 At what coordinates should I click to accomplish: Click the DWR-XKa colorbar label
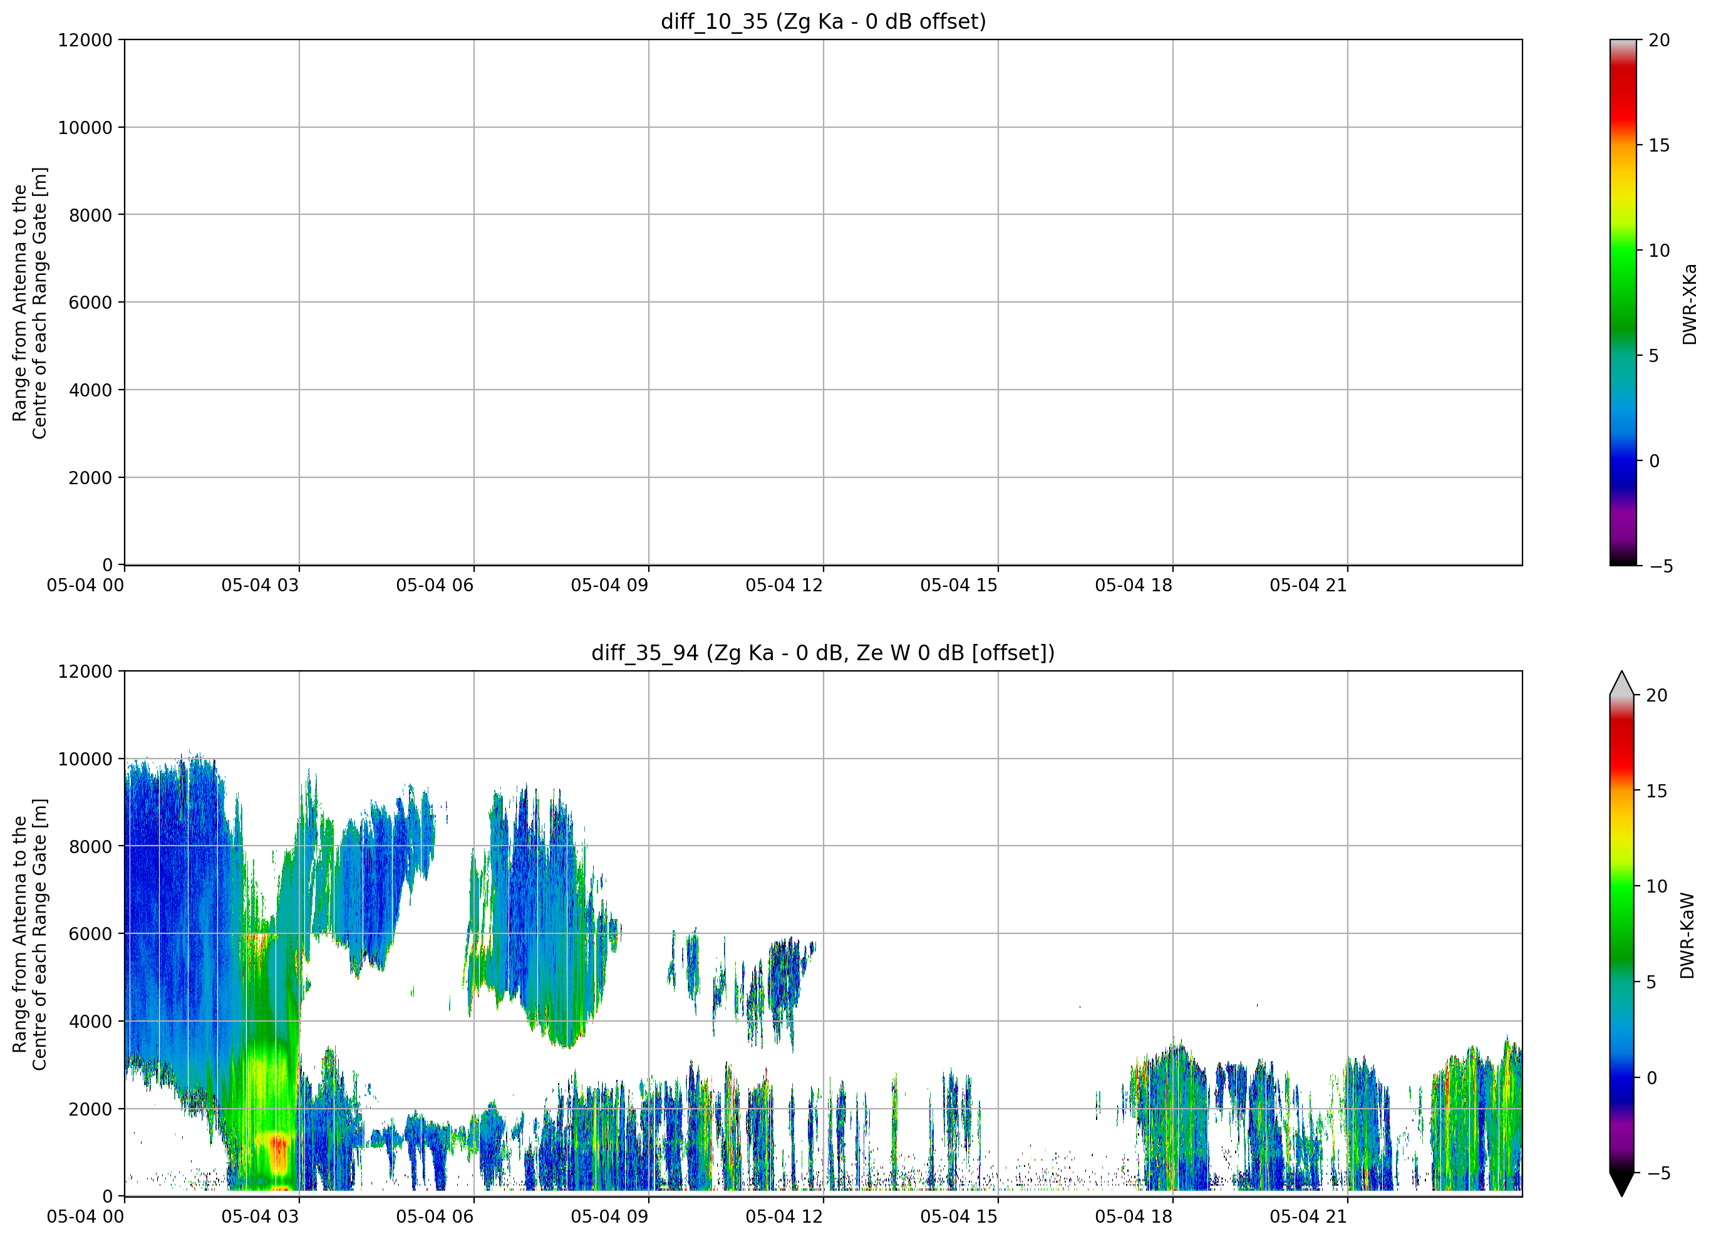coord(1689,303)
